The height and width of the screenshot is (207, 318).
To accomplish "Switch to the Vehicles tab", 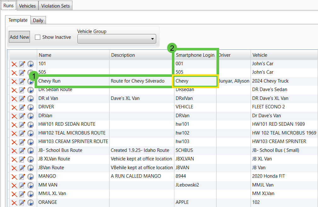I will (x=27, y=6).
